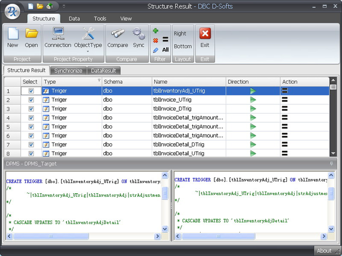The width and height of the screenshot is (342, 256).
Task: Click the left code pane vertical scrollbar thumb
Action: (x=165, y=193)
